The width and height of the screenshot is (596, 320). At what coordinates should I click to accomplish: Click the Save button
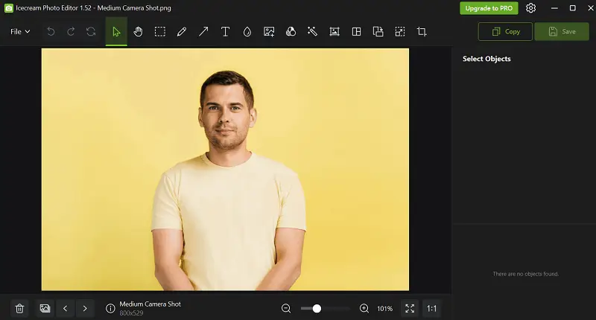pyautogui.click(x=562, y=31)
